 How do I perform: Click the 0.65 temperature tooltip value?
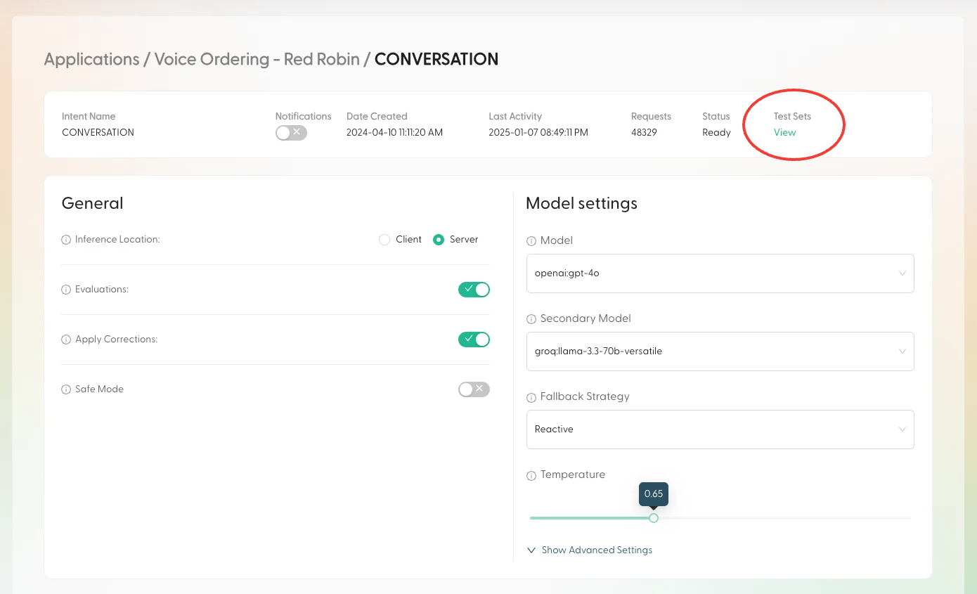[654, 493]
